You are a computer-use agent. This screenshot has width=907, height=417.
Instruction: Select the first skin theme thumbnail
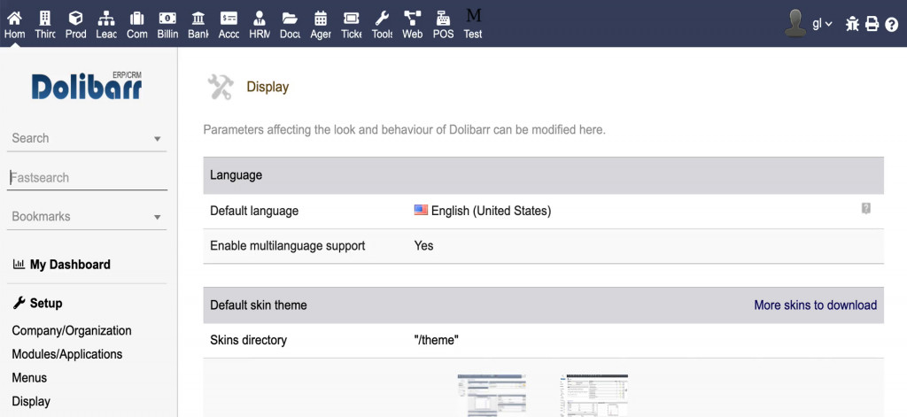492,394
